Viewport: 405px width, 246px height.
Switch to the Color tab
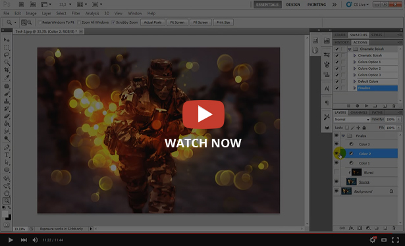click(340, 35)
